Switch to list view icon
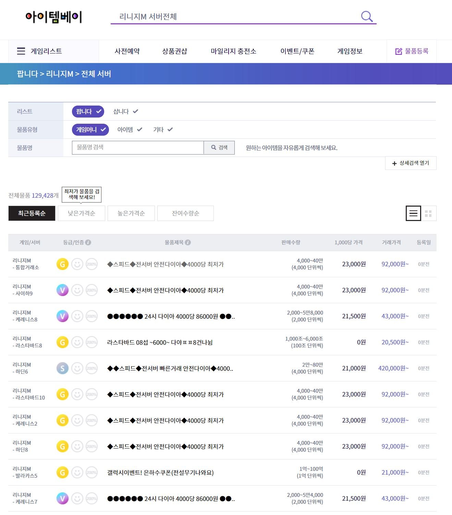The image size is (452, 515). [413, 213]
